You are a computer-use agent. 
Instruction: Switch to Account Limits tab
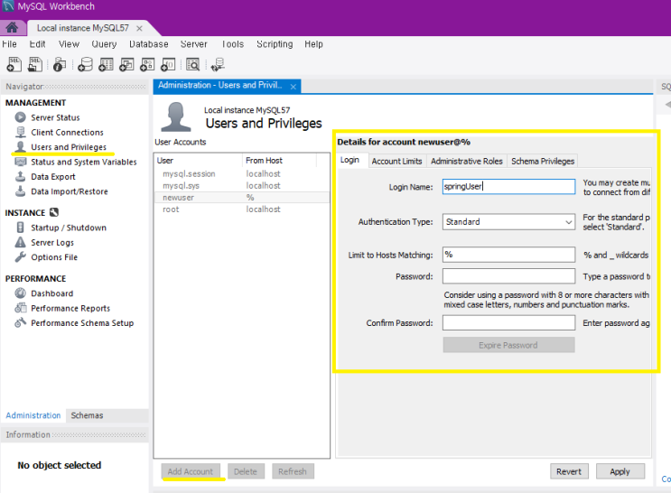[396, 161]
